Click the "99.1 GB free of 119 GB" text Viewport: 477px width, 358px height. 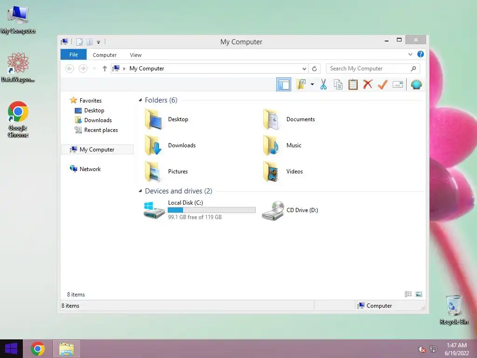point(195,217)
